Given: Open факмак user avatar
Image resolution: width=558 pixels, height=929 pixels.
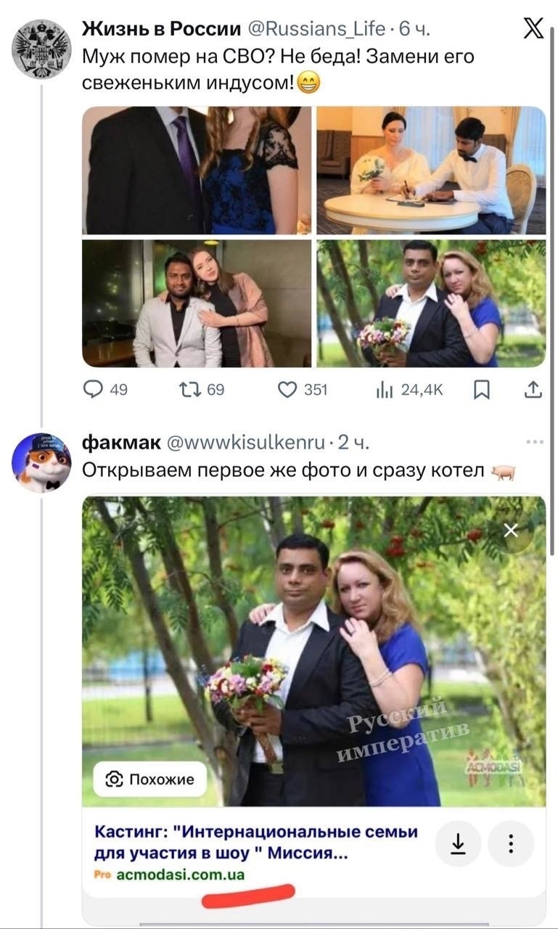Looking at the screenshot, I should pyautogui.click(x=41, y=462).
